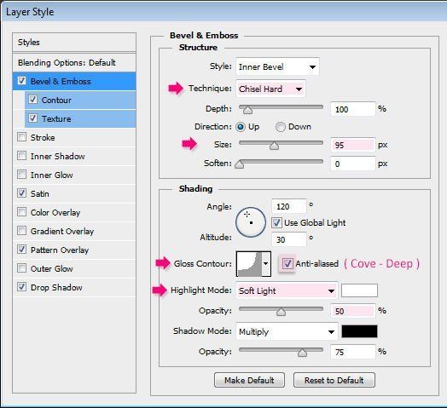Screen dimensions: 447x408
Task: Click the Depth slider handle
Action: pos(247,110)
